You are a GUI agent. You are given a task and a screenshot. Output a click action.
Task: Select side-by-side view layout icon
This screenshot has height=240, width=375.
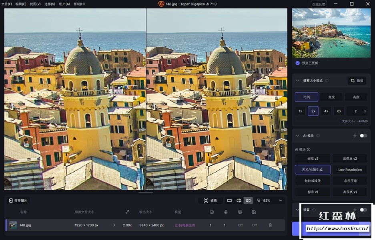[x=248, y=200]
